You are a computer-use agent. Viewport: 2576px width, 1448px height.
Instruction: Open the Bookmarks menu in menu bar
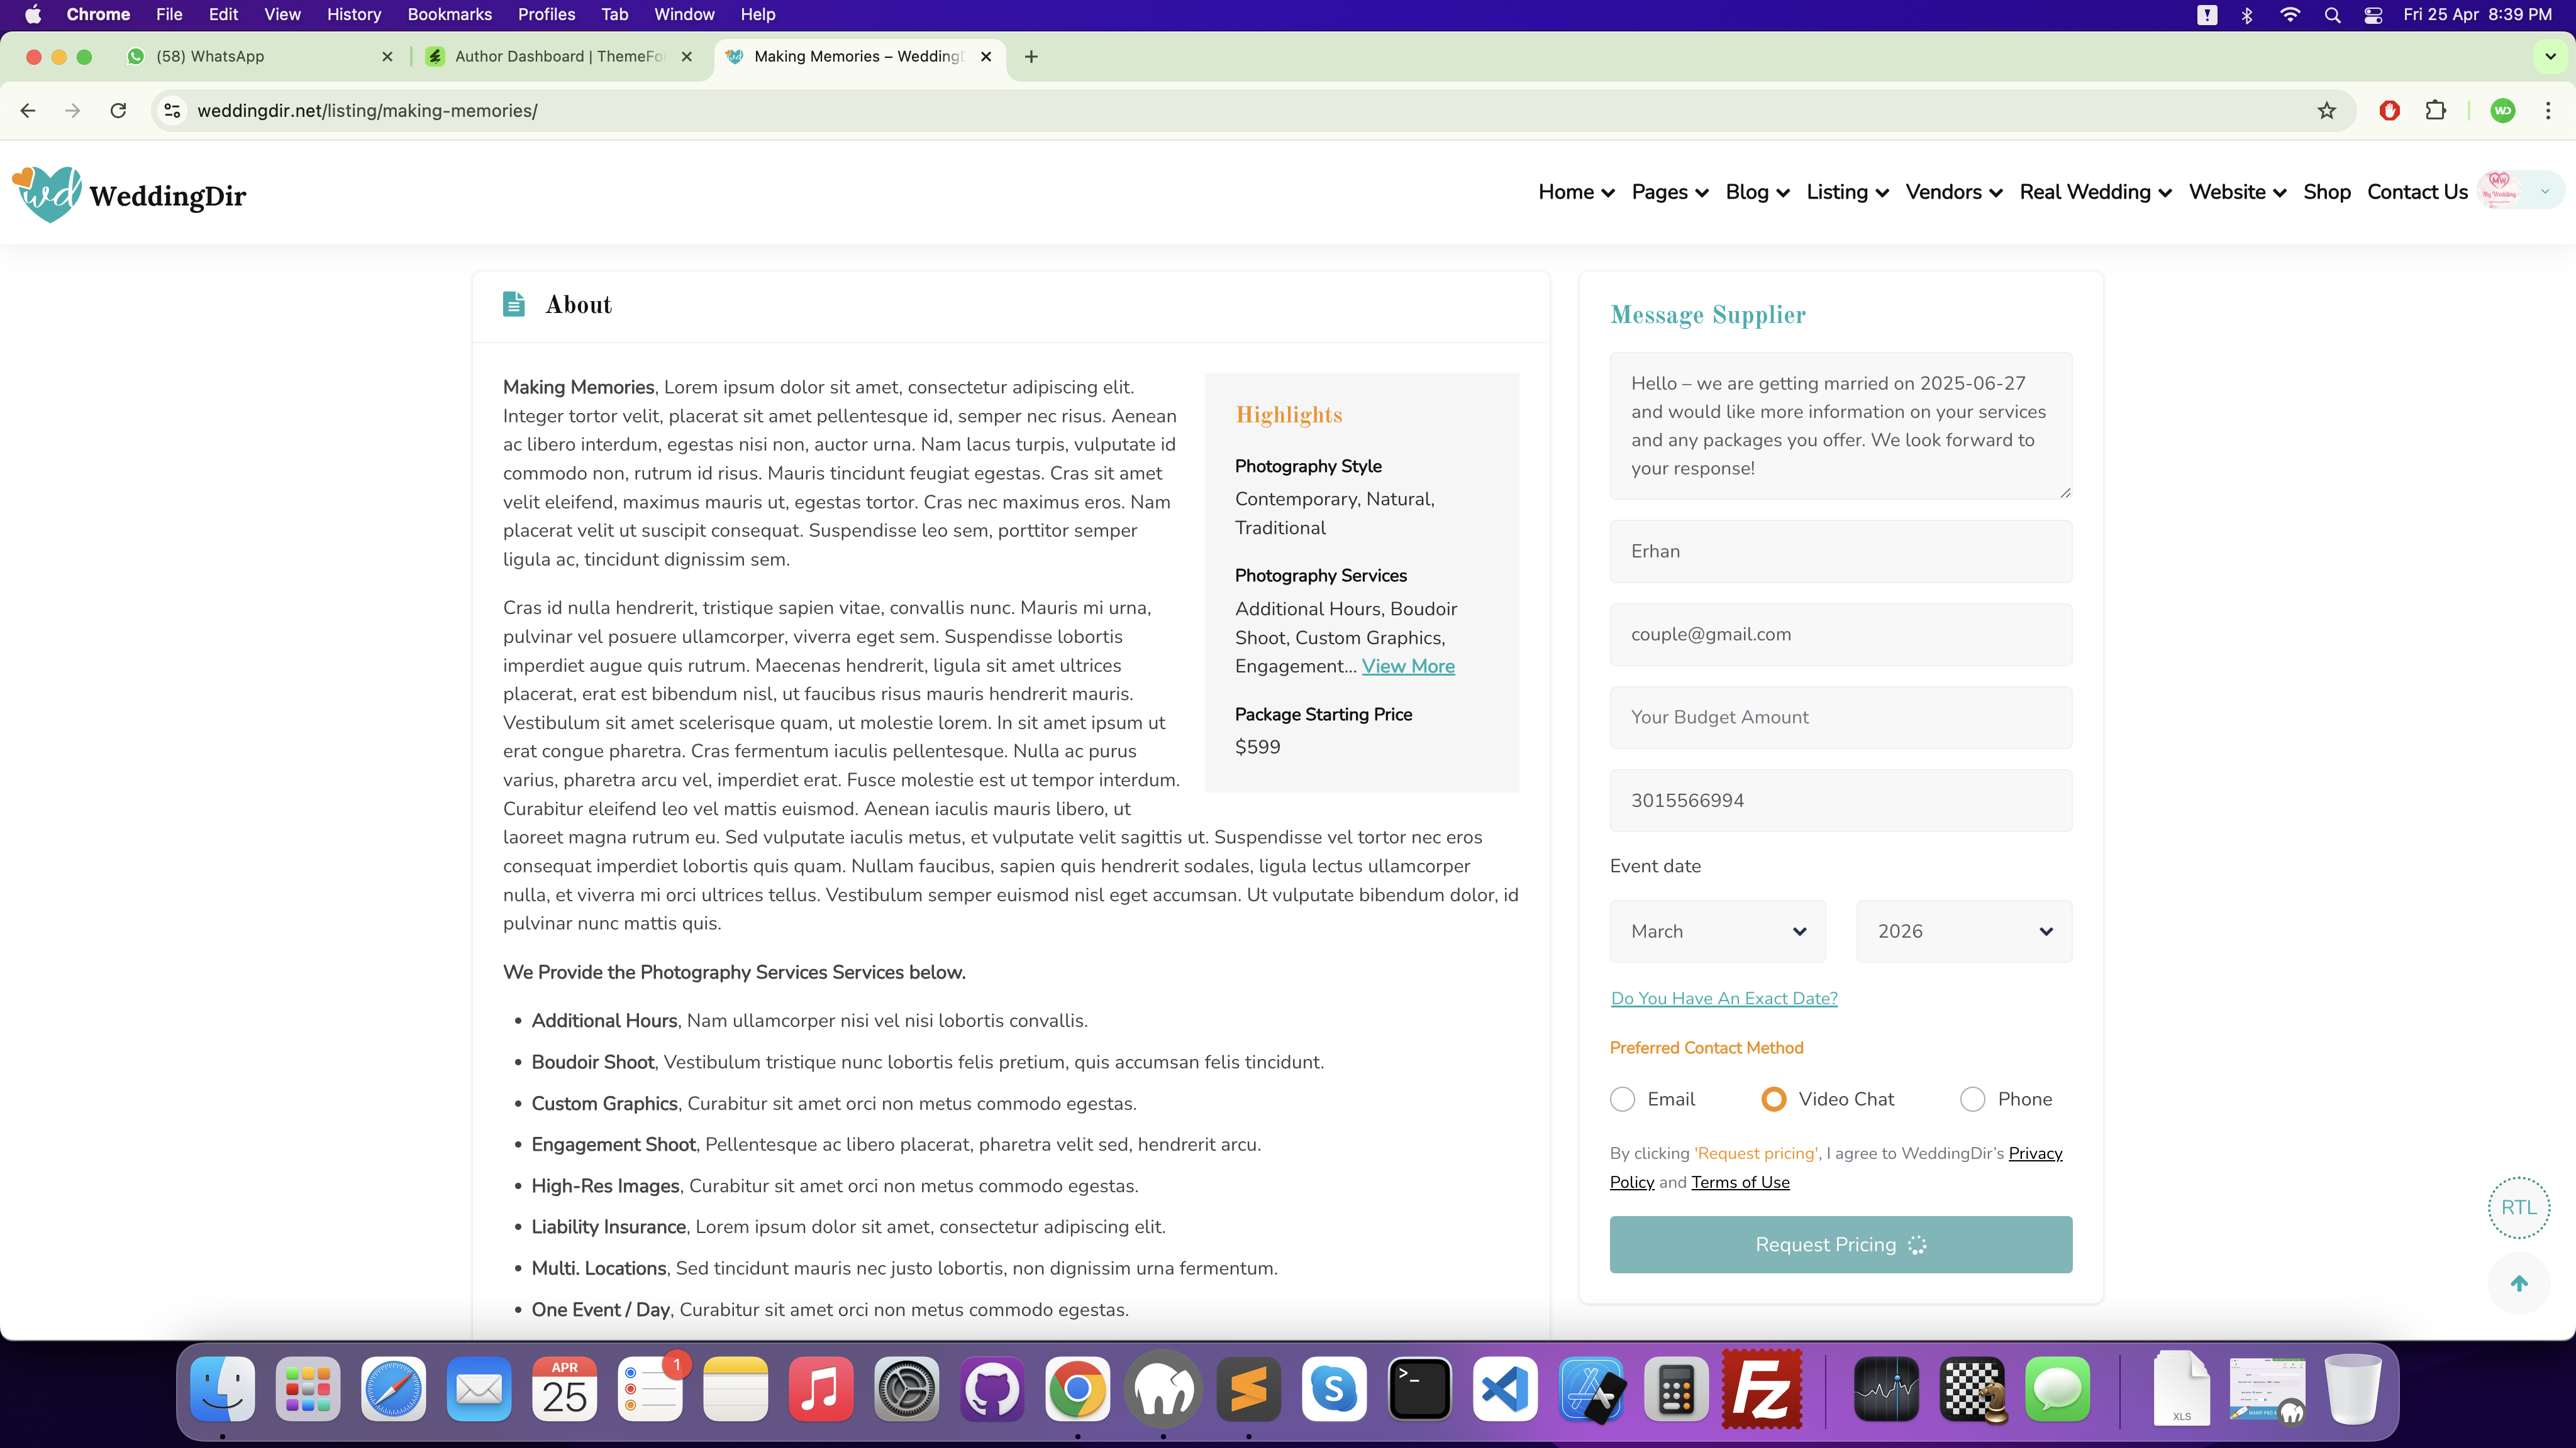(x=449, y=15)
